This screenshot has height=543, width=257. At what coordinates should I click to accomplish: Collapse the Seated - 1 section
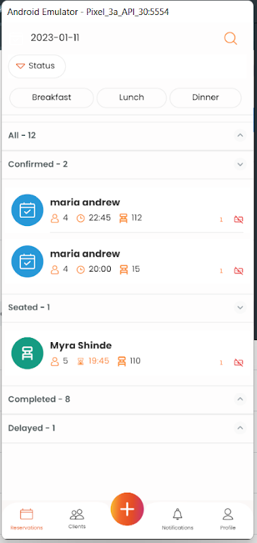coord(128,307)
